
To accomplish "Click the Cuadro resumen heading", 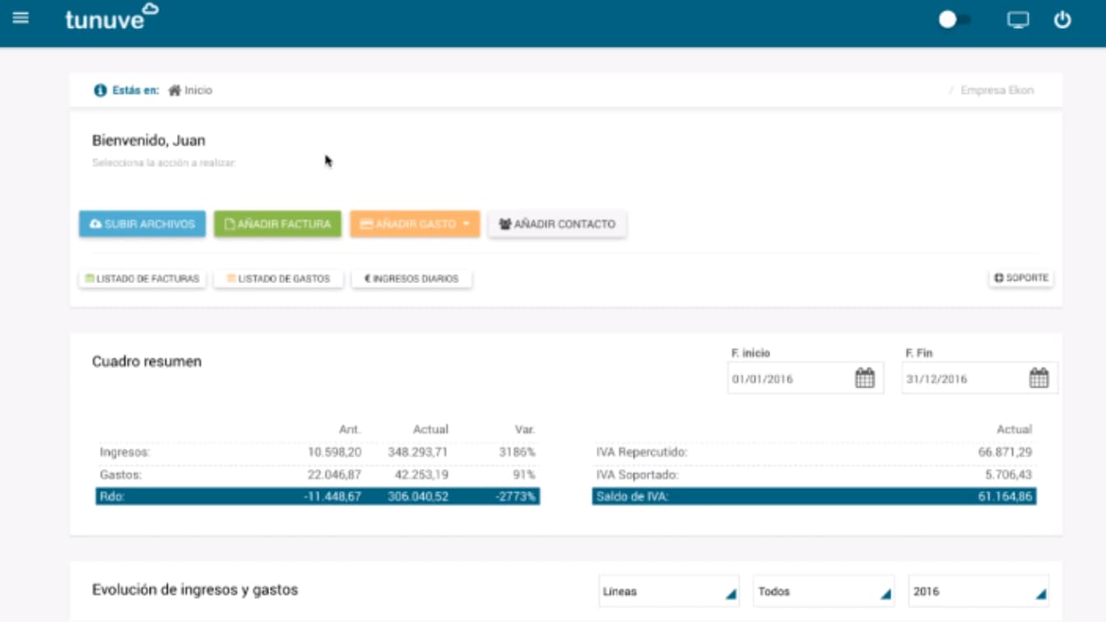I will [x=146, y=361].
